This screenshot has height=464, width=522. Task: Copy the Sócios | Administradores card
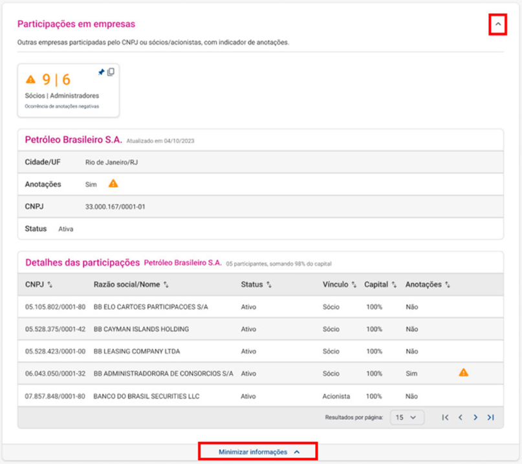[111, 72]
